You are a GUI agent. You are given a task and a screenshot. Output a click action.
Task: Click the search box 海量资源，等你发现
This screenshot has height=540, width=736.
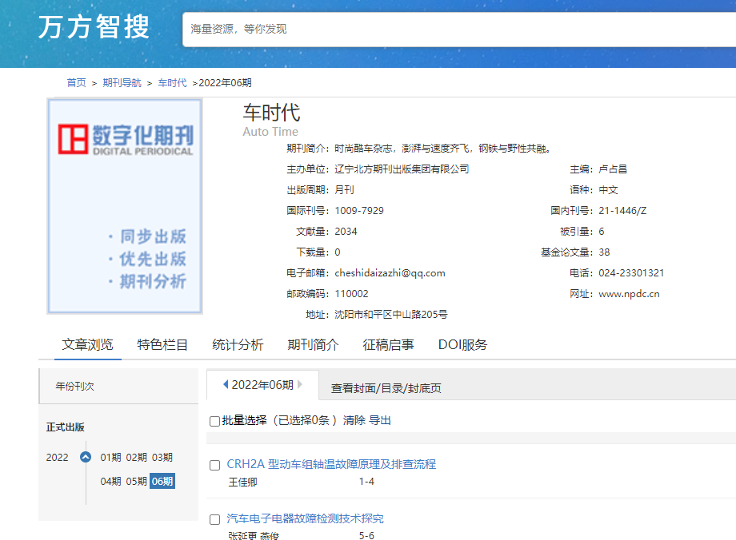click(x=459, y=29)
